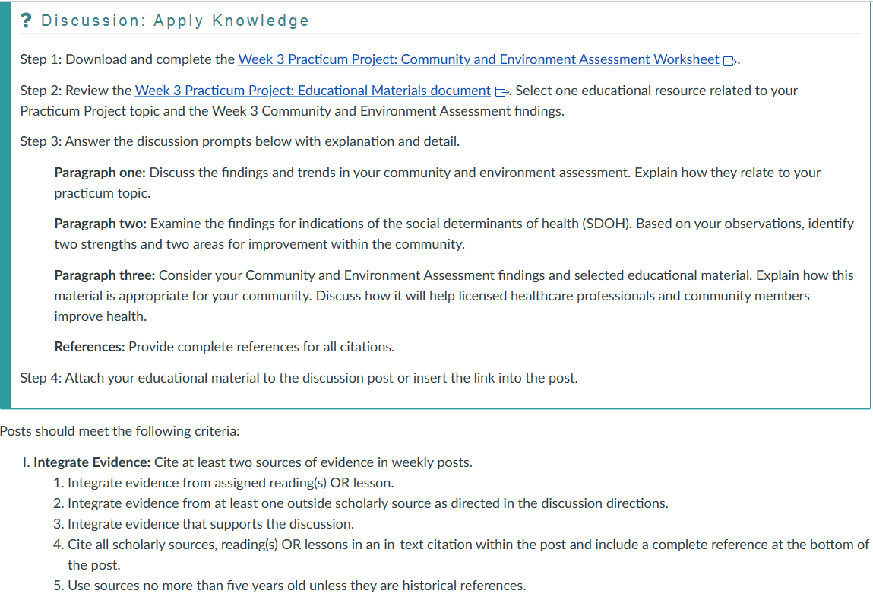Click list item "Use sources no more than five years old"
Image resolution: width=873 pixels, height=597 pixels.
296,586
